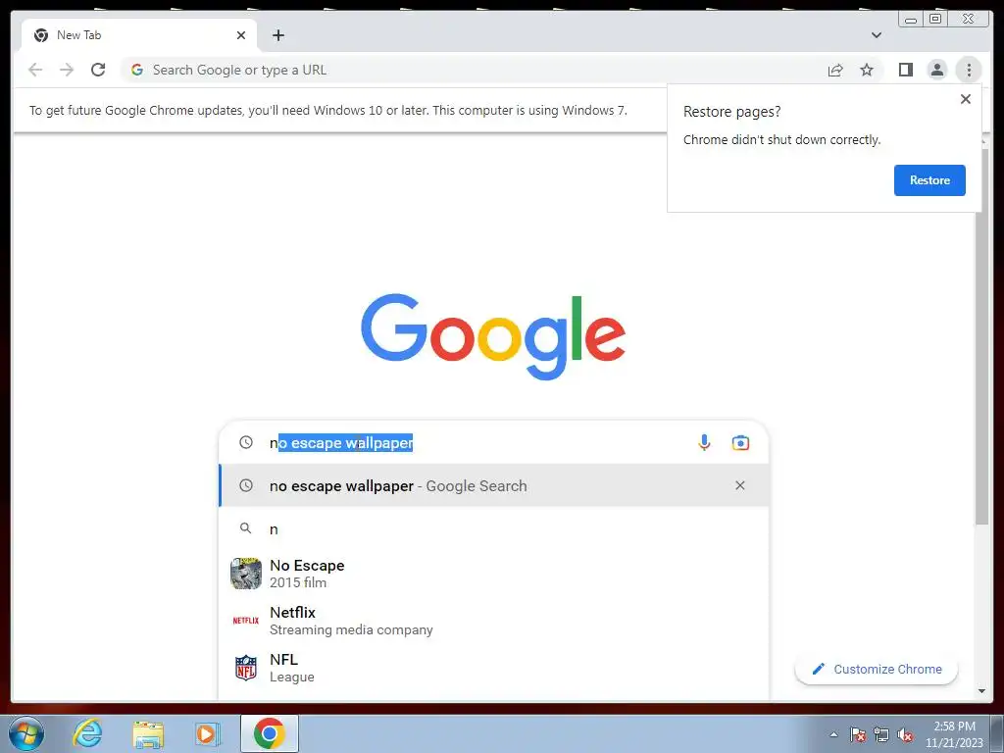Image resolution: width=1004 pixels, height=753 pixels.
Task: Launch Internet Explorer from the taskbar
Action: (x=87, y=733)
